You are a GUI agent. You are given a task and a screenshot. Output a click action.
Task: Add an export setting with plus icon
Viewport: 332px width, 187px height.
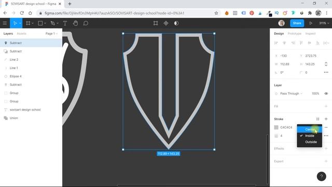coord(326,161)
